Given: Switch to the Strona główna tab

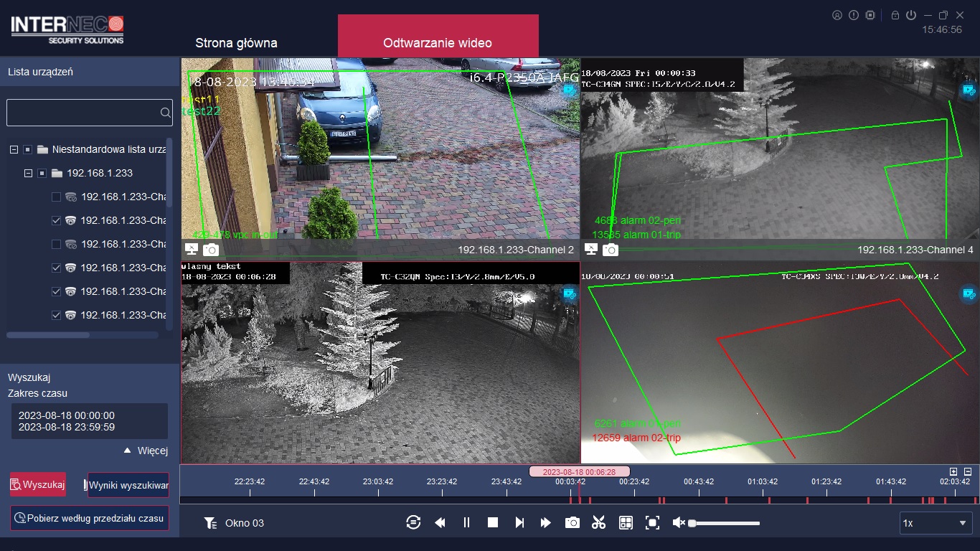Looking at the screenshot, I should point(236,43).
